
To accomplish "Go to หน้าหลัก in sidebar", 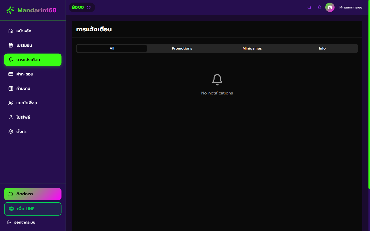I will (33, 31).
